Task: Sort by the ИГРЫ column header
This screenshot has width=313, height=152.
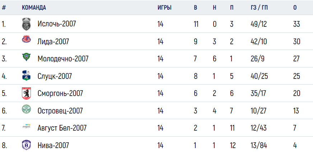Action: point(164,8)
